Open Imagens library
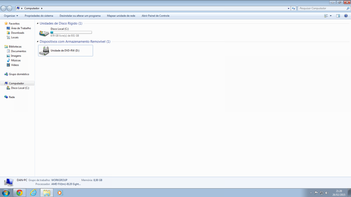 [16, 56]
